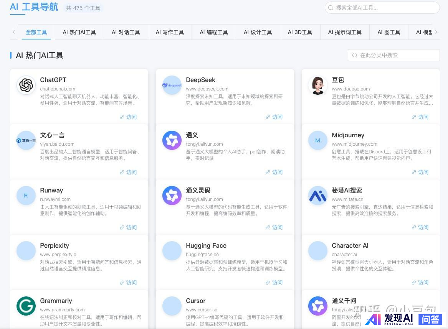Viewport: 448px width, 329px height.
Task: Click the Cursor card title
Action: pos(196,301)
